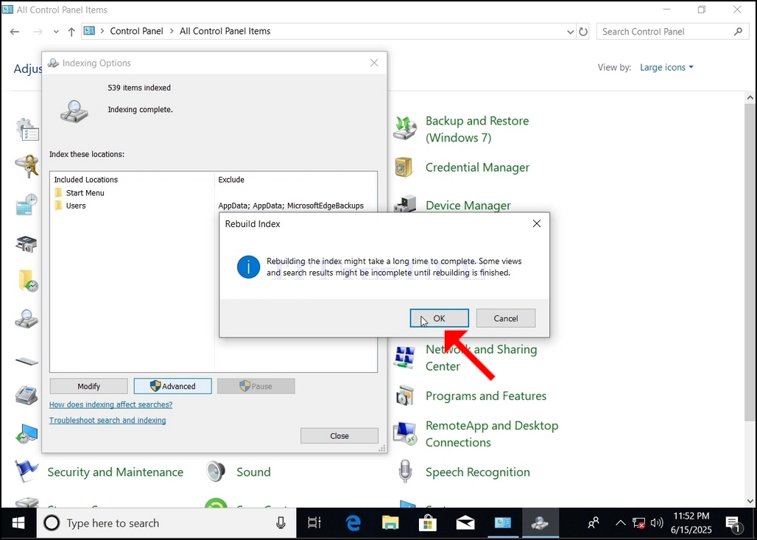Click the Search Control Panel field
The width and height of the screenshot is (757, 540).
tap(672, 32)
